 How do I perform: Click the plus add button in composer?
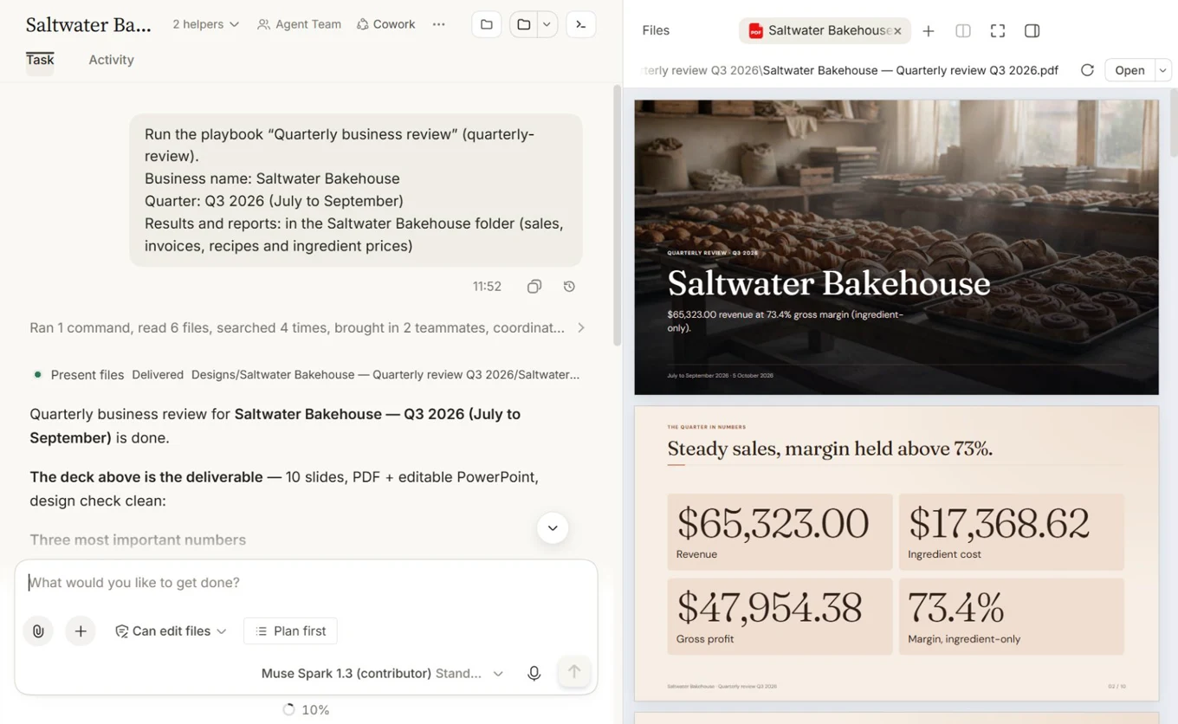[x=81, y=631]
